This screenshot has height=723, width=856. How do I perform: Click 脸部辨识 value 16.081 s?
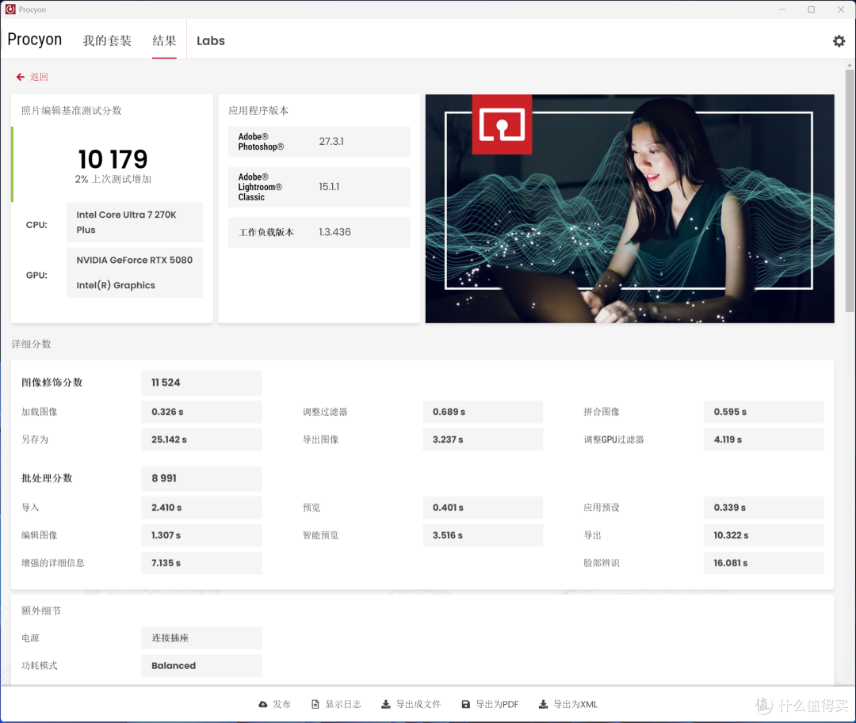pyautogui.click(x=764, y=563)
